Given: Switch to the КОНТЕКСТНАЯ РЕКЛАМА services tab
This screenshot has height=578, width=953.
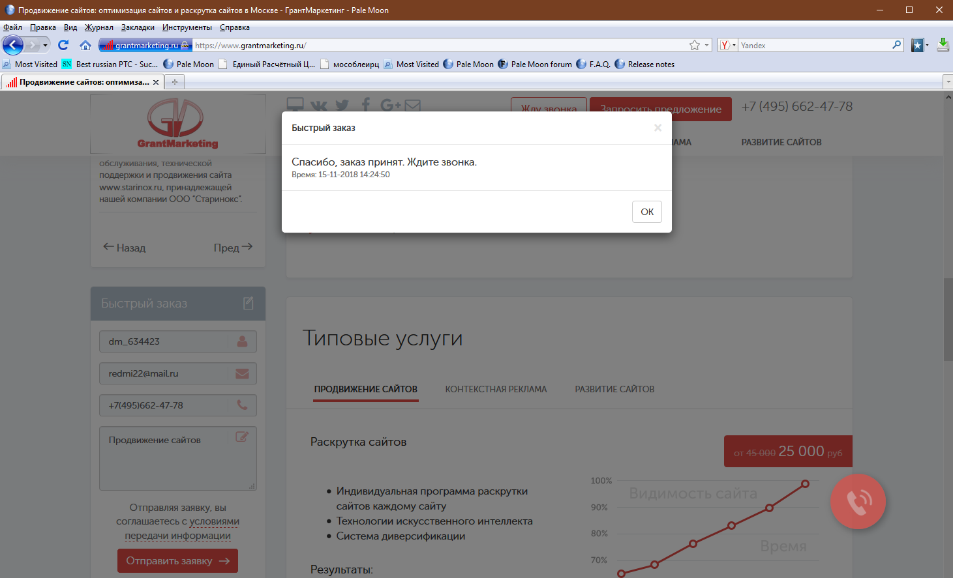Looking at the screenshot, I should coord(496,389).
